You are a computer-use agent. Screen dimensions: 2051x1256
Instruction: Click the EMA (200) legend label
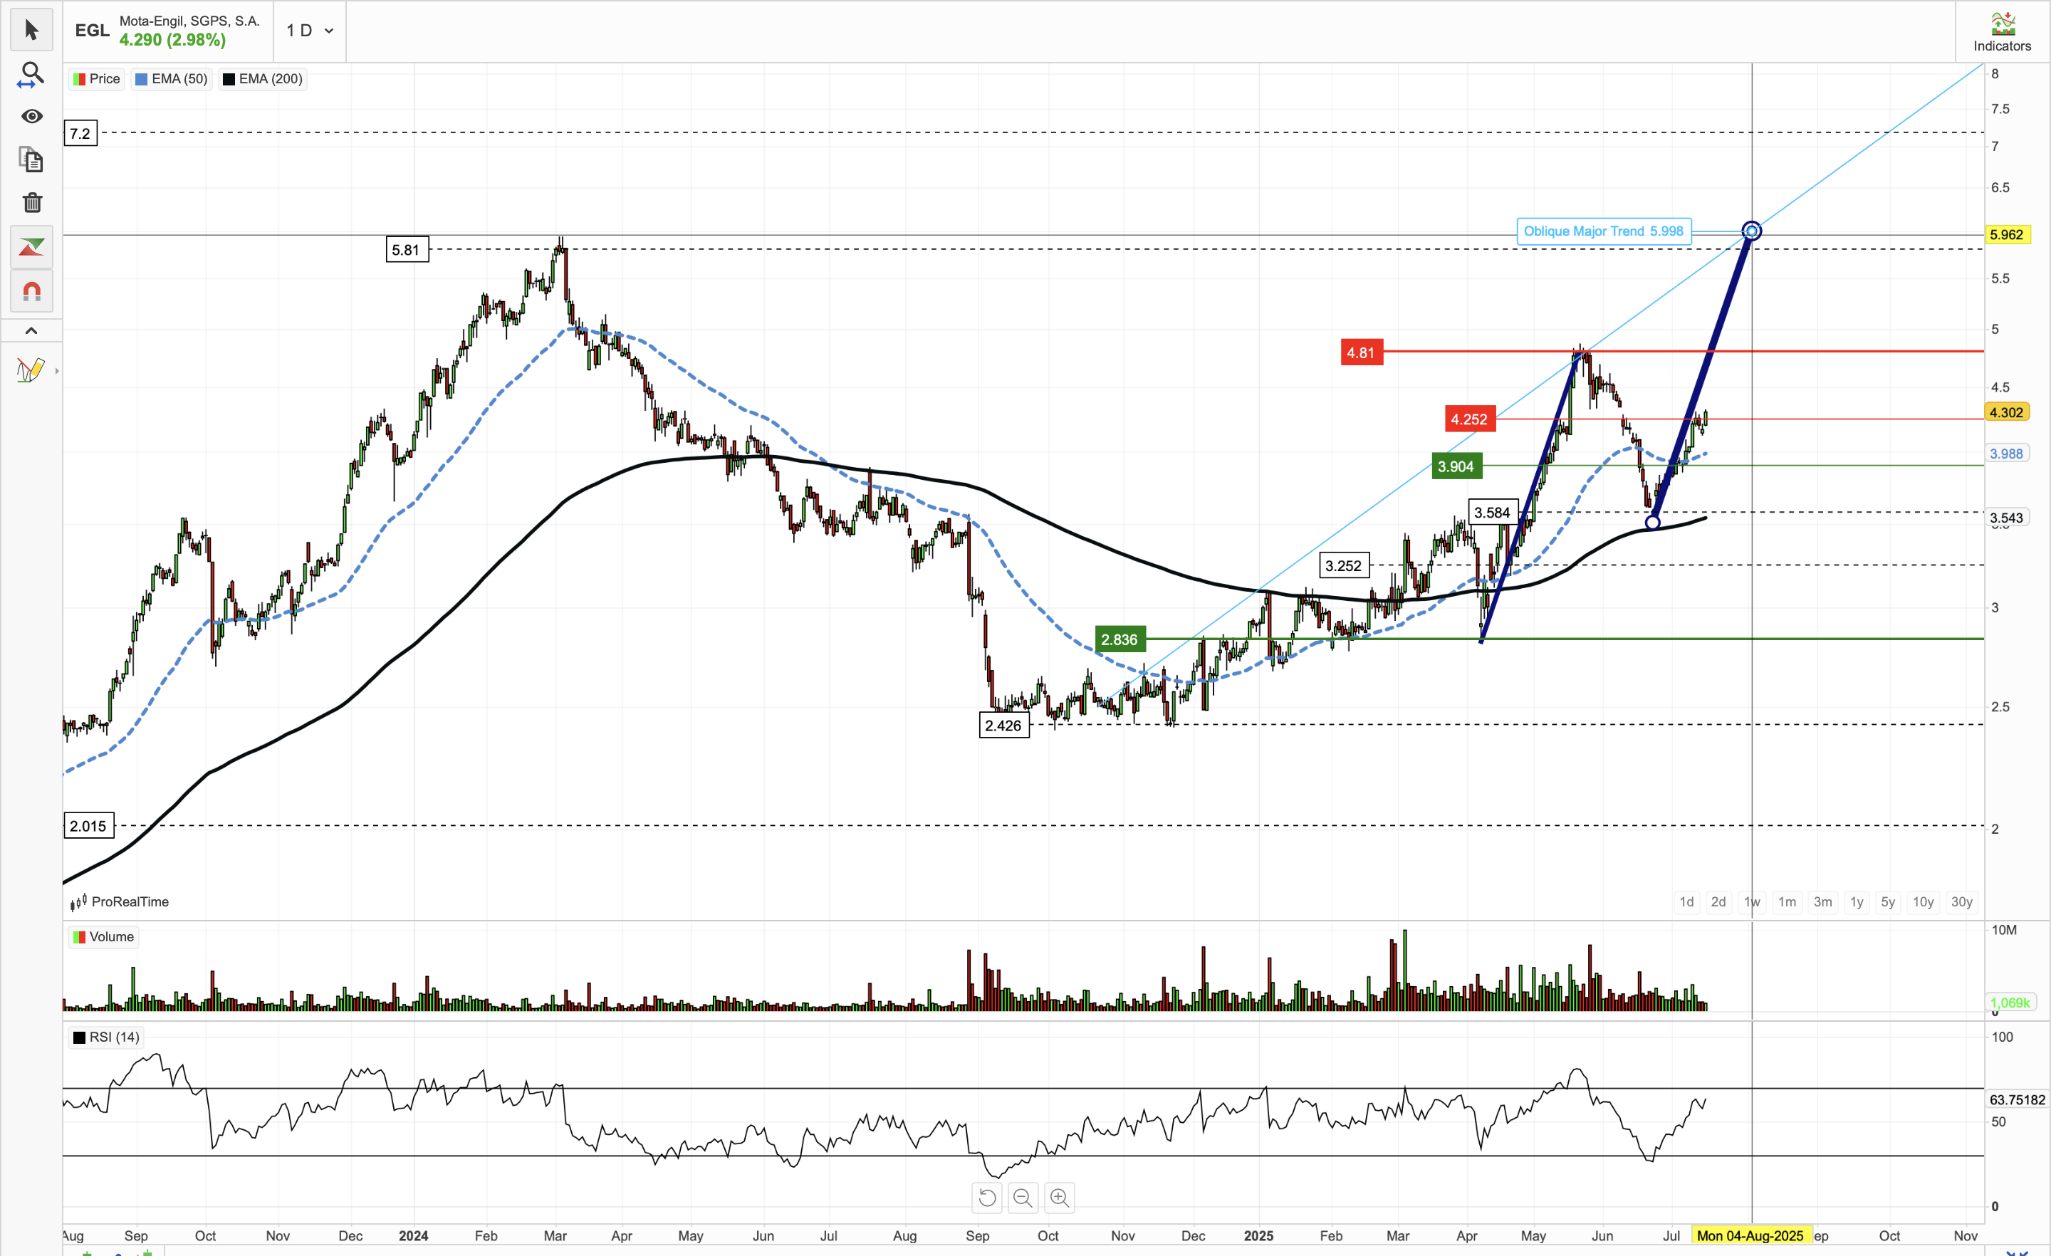270,79
